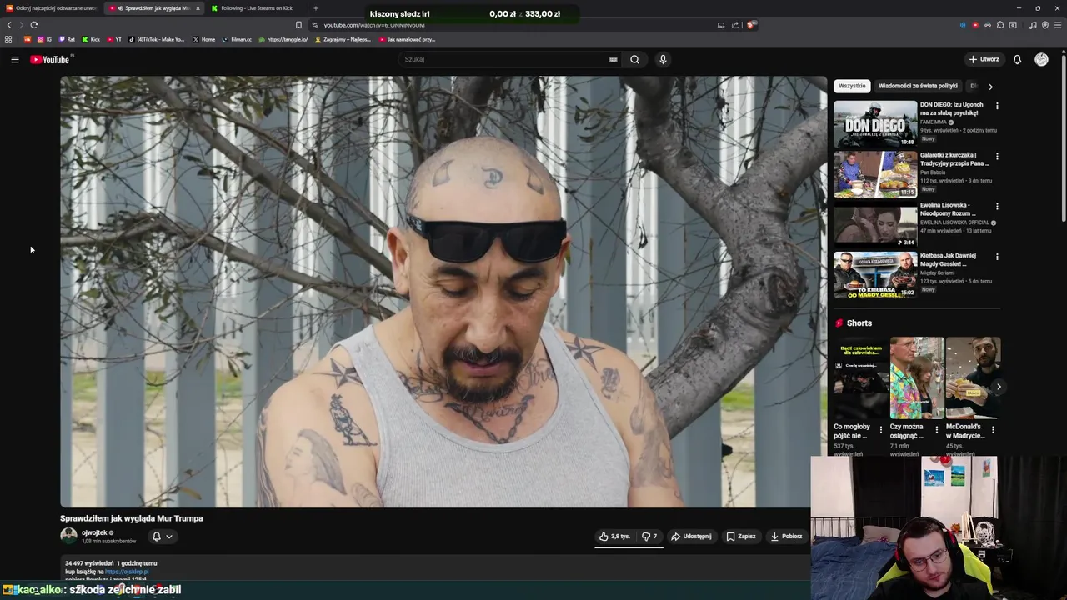The width and height of the screenshot is (1067, 600).
Task: Open the ojsklep.pl link in description
Action: click(127, 572)
